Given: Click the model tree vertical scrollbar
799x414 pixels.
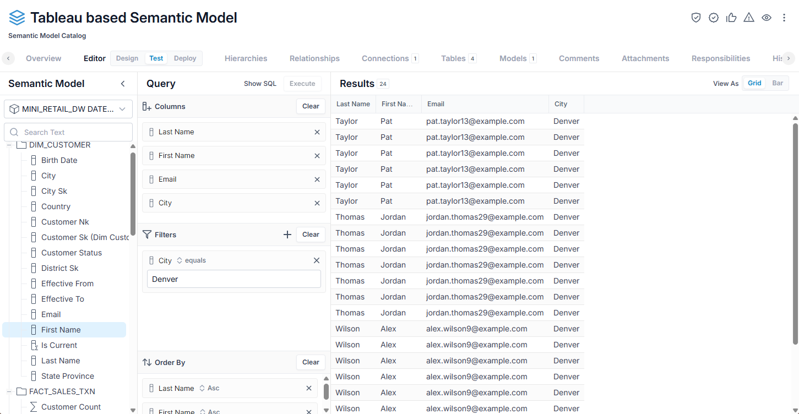Looking at the screenshot, I should click(133, 194).
